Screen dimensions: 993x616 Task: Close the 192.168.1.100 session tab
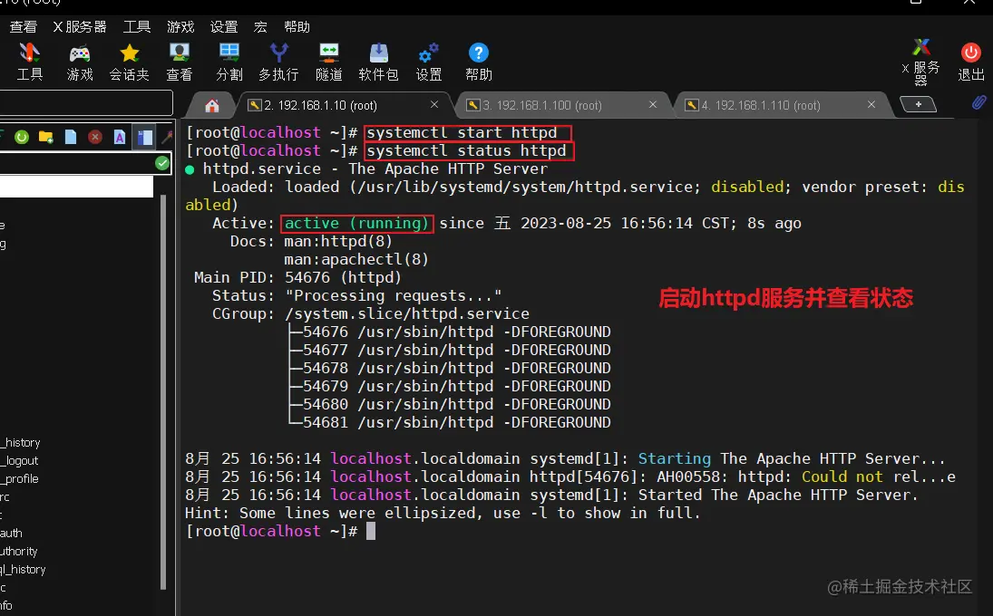(653, 104)
